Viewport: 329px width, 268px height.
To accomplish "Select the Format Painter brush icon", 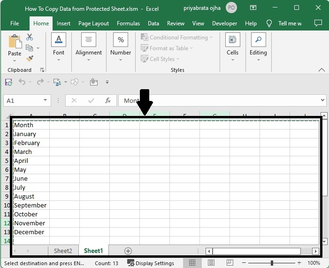I will tap(30, 59).
